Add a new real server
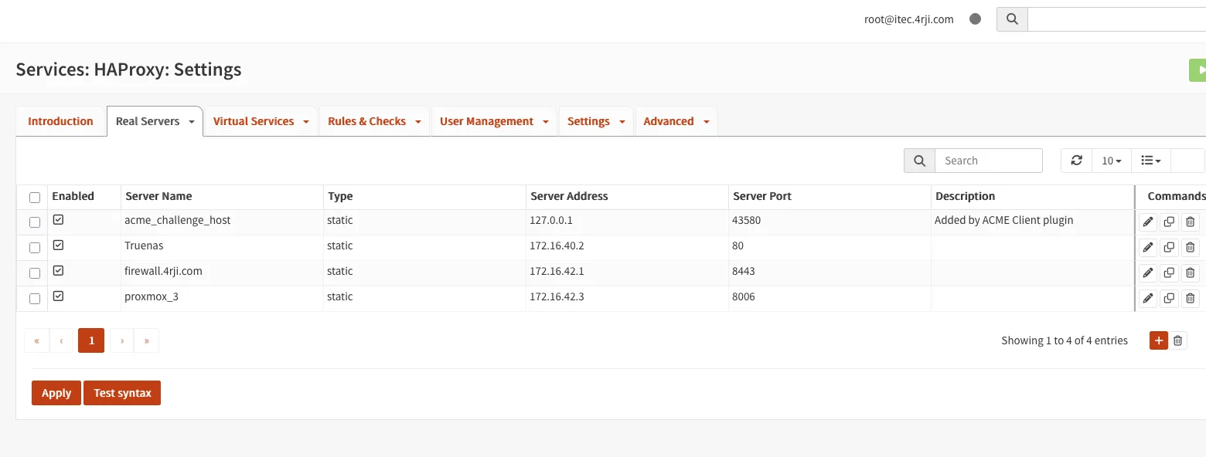The height and width of the screenshot is (457, 1206). pos(1158,340)
